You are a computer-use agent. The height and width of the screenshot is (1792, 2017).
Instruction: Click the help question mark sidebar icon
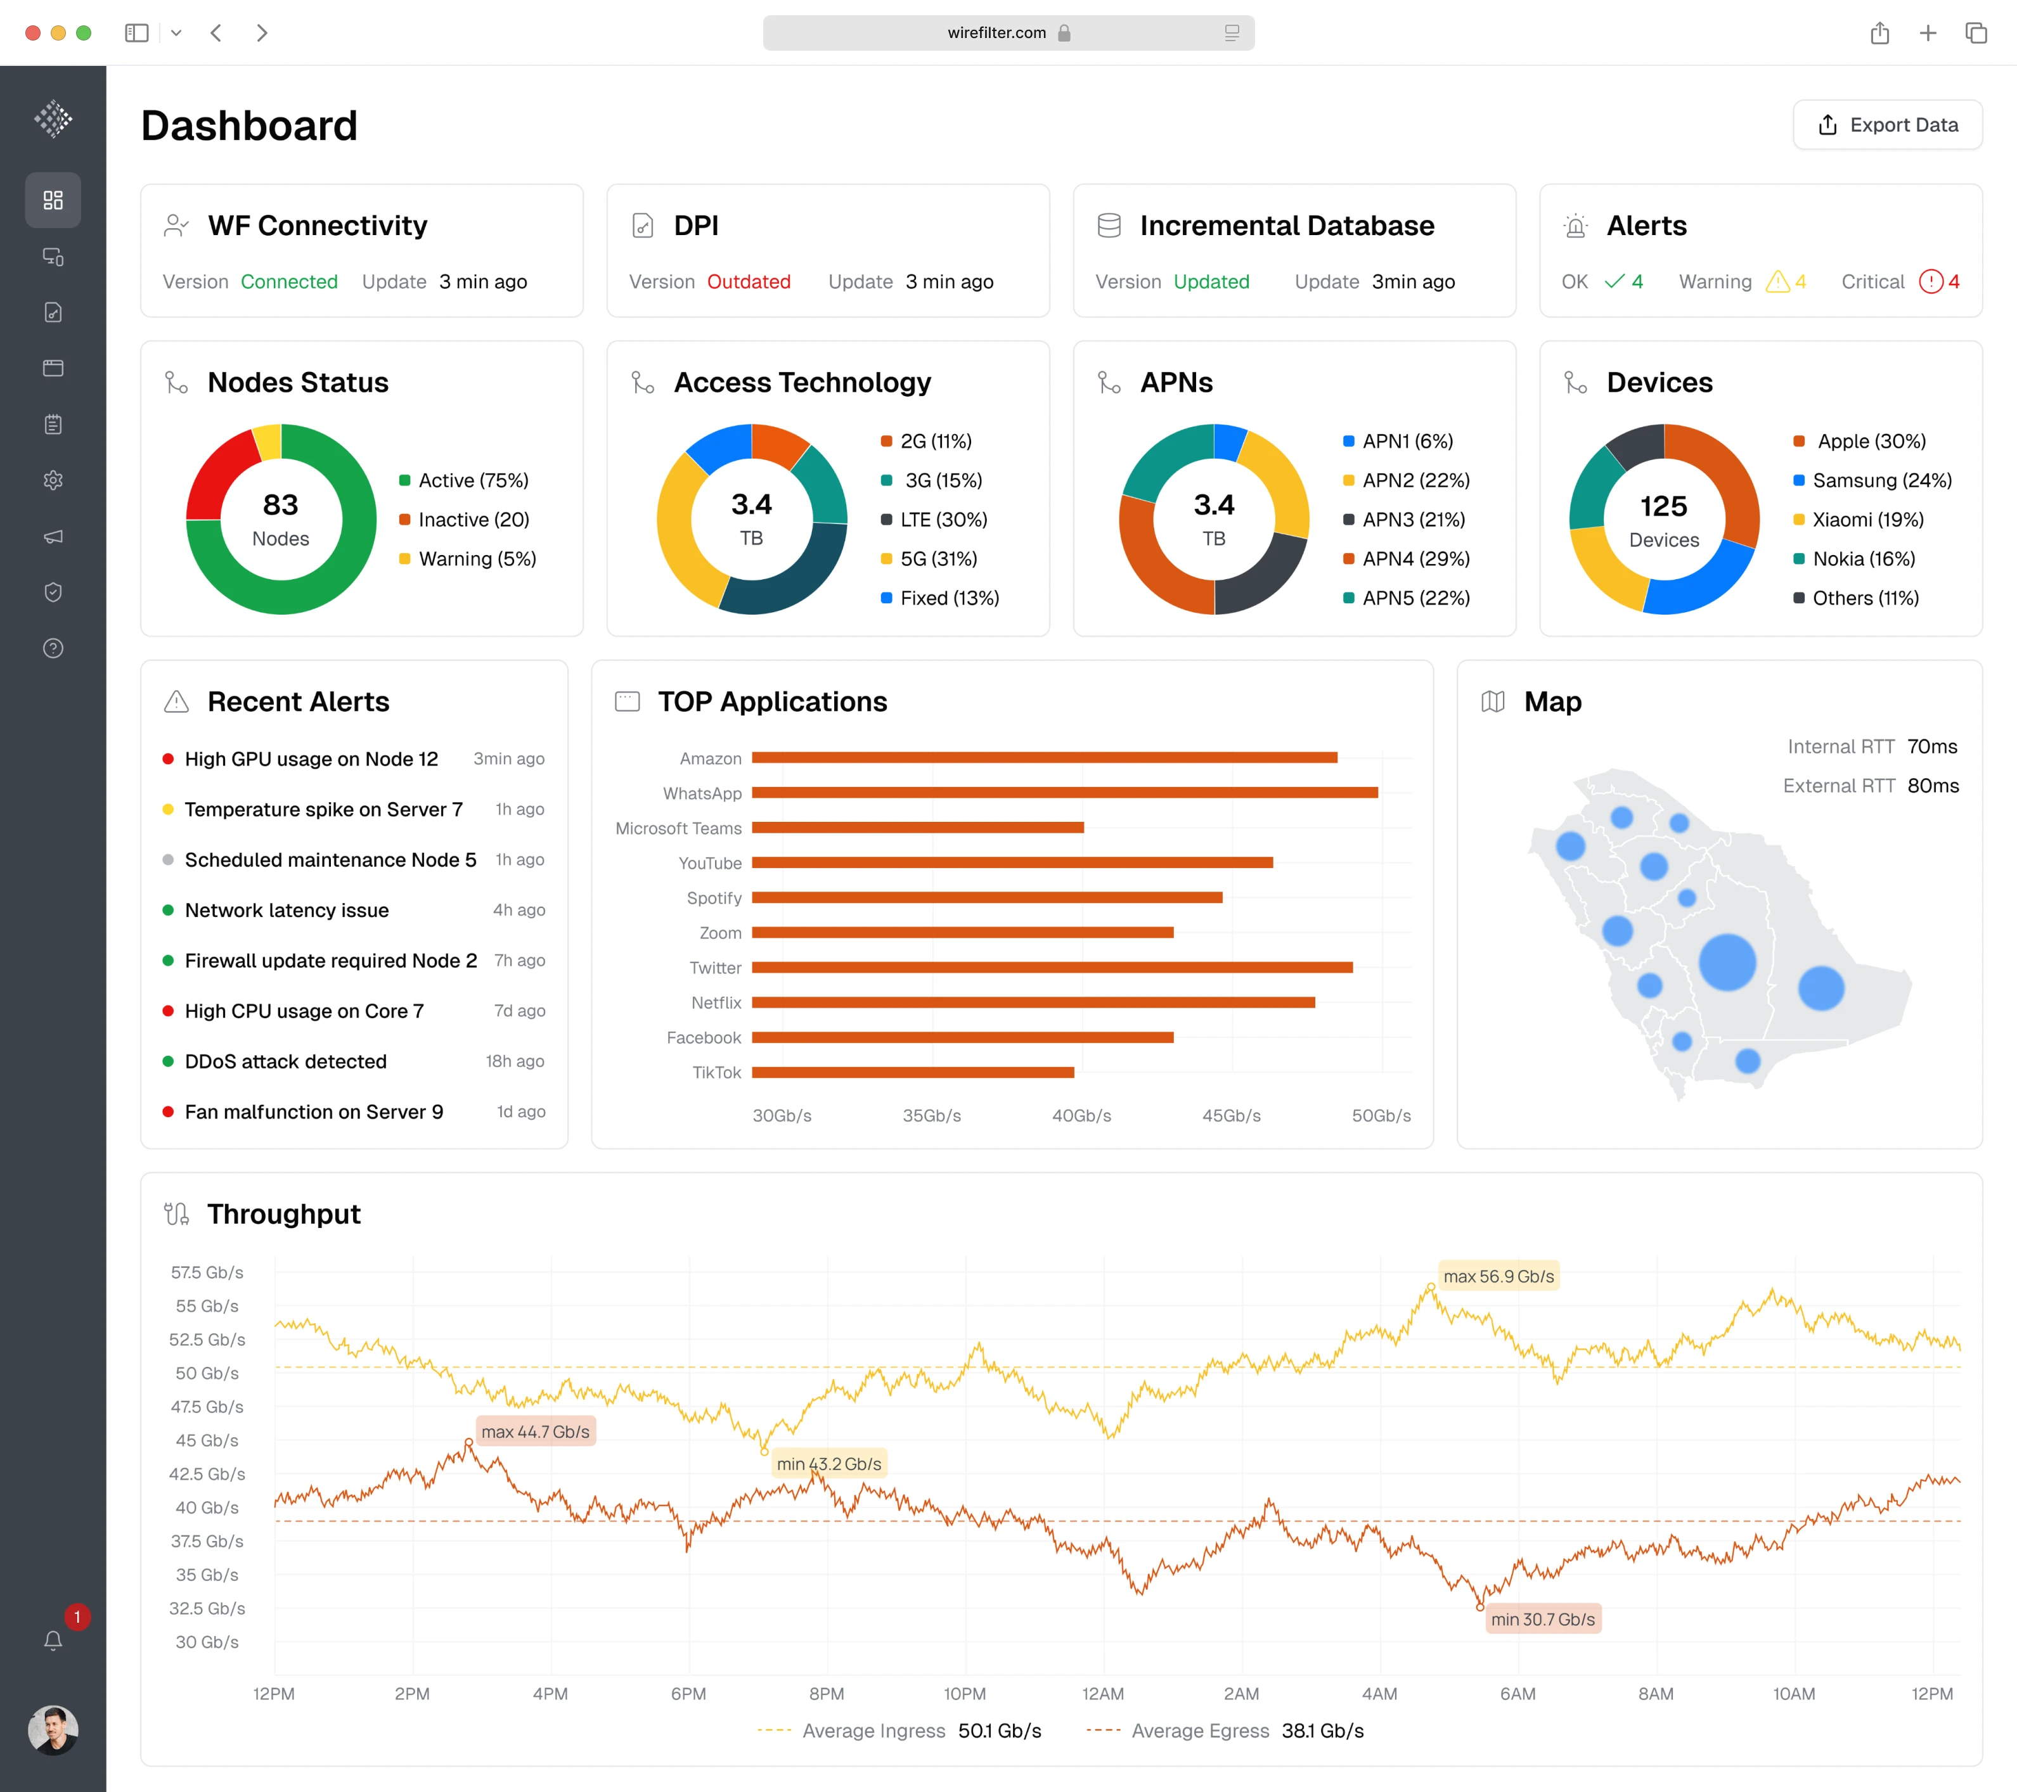(53, 648)
